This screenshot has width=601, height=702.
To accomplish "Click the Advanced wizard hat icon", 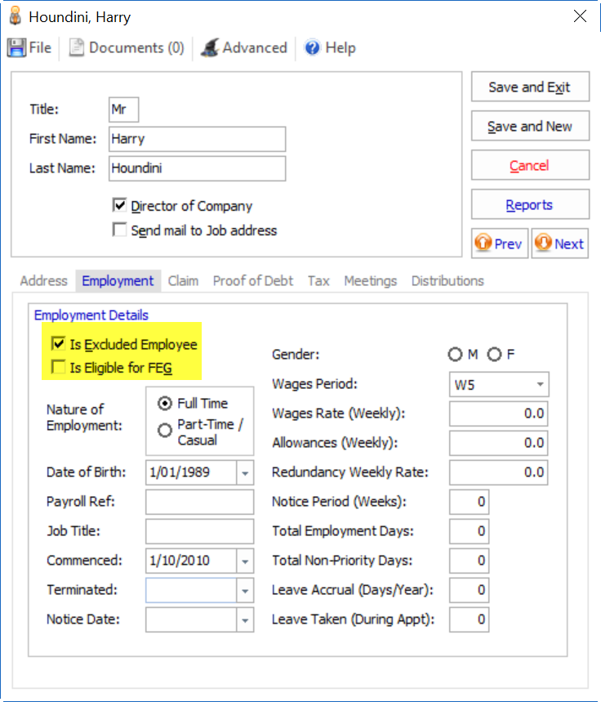I will 211,48.
